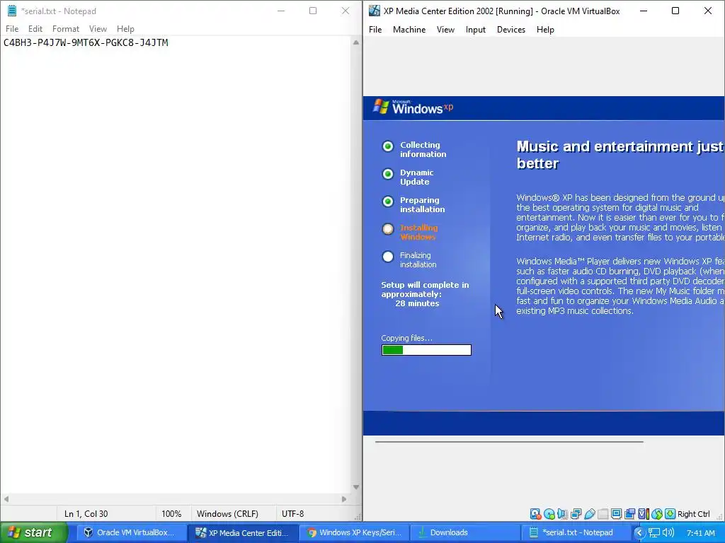Open the View menu in VirtualBox window
725x543 pixels.
click(445, 30)
